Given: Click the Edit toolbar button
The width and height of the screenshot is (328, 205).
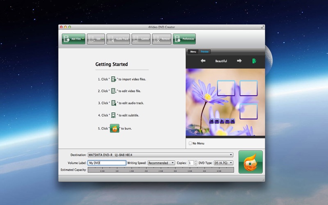Looking at the screenshot, I should click(x=96, y=39).
